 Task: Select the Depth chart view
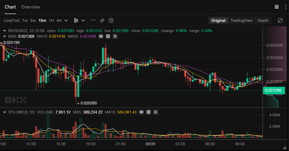263,21
